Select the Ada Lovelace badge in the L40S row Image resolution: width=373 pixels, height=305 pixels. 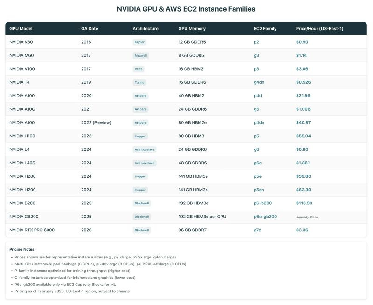pos(145,163)
